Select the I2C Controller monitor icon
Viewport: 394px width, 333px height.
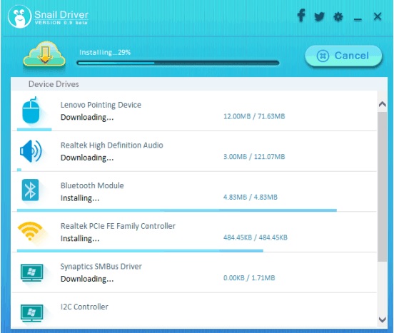tap(31, 313)
